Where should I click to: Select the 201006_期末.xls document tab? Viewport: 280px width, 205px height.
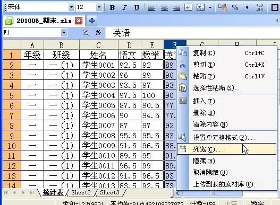(44, 21)
